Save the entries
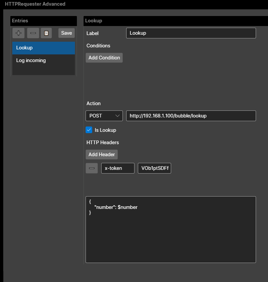Screen dimensions: 268x282 point(67,33)
